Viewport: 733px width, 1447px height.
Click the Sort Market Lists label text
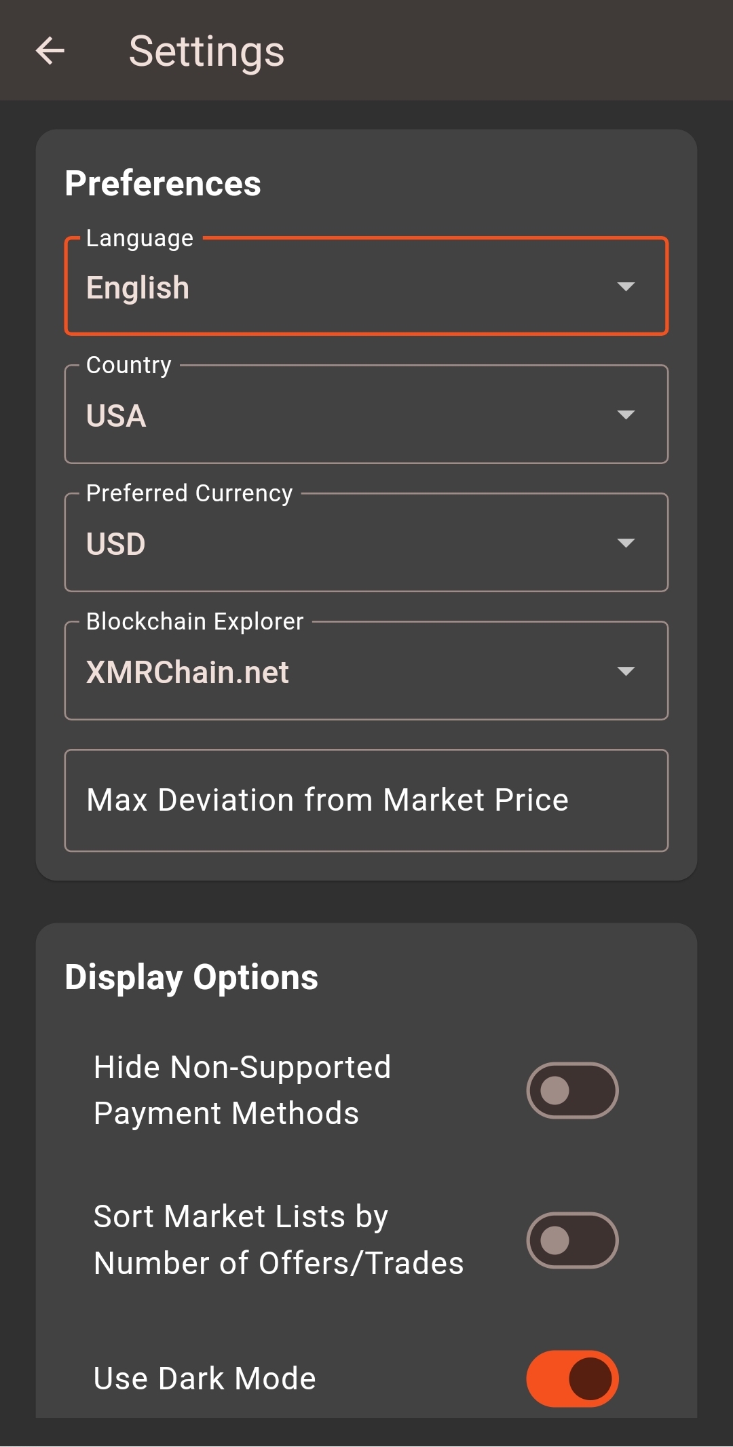(x=278, y=1240)
